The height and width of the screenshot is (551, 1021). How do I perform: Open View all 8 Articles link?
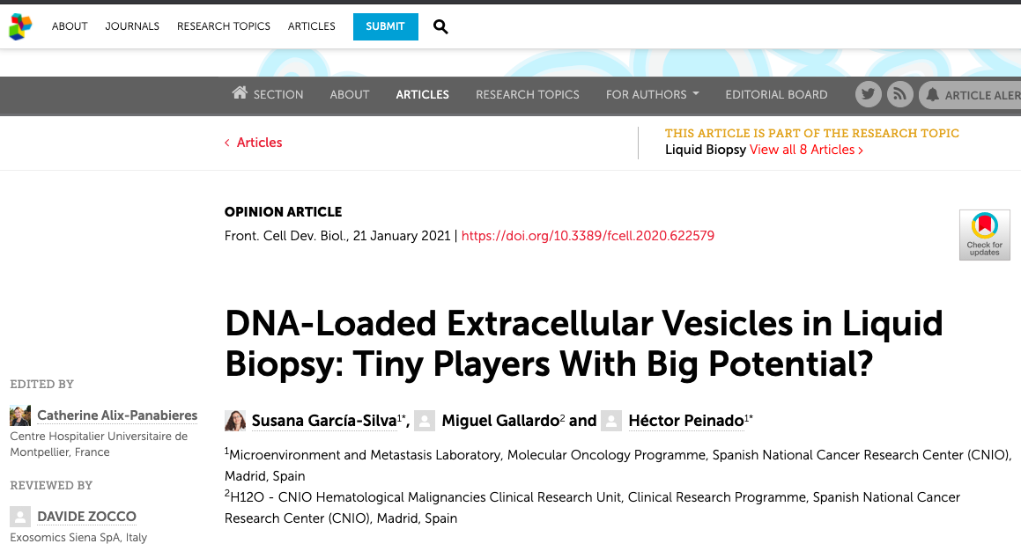click(806, 150)
